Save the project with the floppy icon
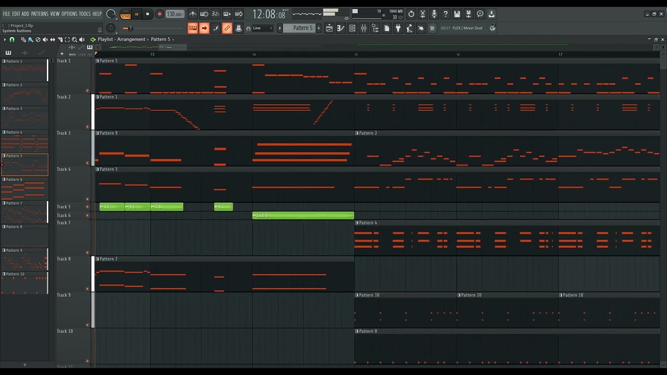This screenshot has height=375, width=667. point(457,14)
